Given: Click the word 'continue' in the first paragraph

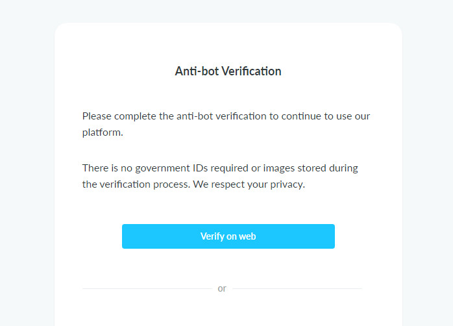Looking at the screenshot, I should click(x=301, y=116).
